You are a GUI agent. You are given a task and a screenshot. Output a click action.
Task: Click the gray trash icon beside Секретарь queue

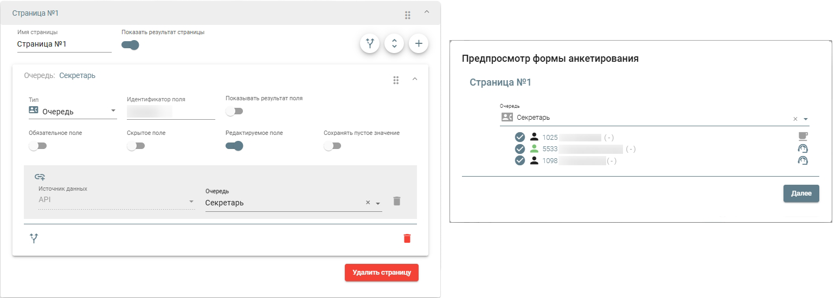click(x=397, y=201)
